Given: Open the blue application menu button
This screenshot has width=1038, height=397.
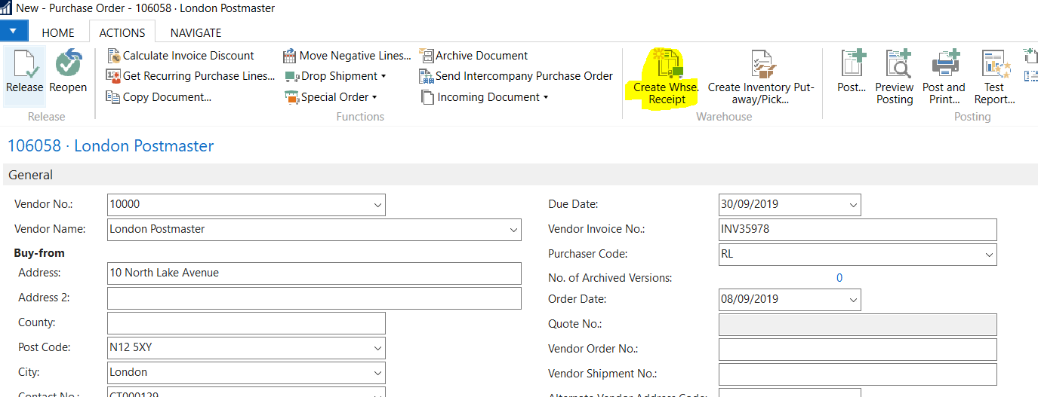Looking at the screenshot, I should coord(14,32).
